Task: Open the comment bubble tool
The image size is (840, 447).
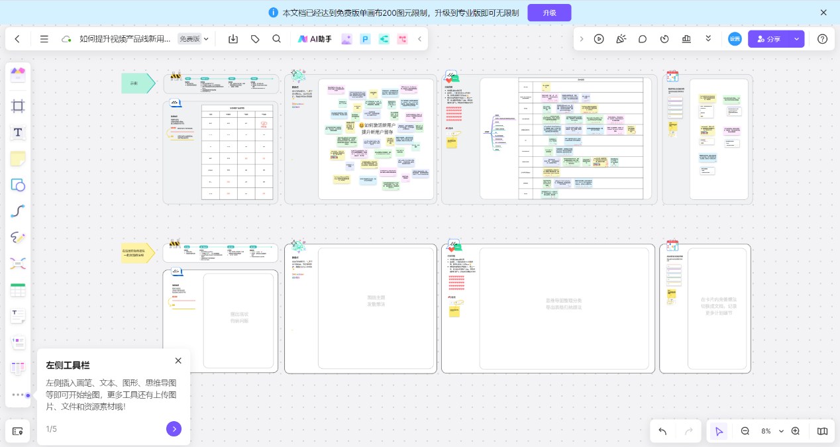Action: [x=643, y=39]
